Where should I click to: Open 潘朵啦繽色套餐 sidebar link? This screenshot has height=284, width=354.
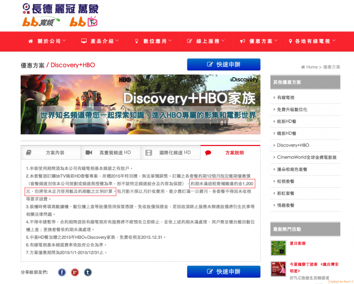click(x=292, y=170)
